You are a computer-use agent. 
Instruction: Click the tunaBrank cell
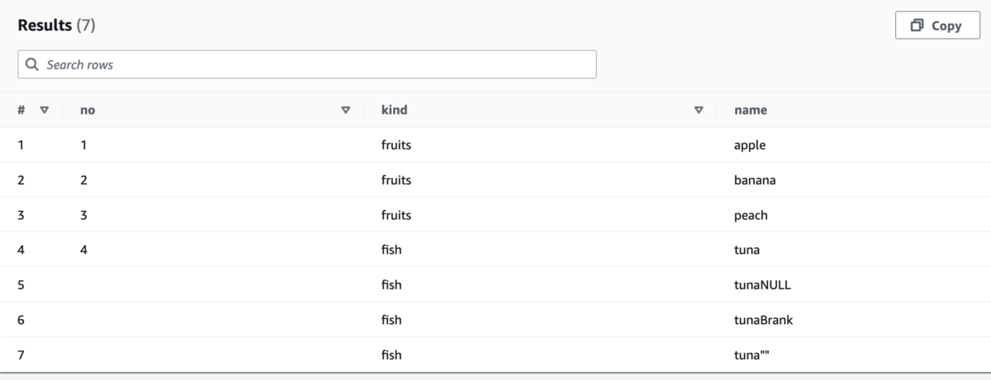point(764,320)
